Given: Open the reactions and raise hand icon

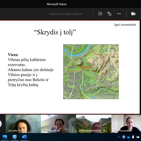Looking at the screenshot, I should (x=109, y=14).
